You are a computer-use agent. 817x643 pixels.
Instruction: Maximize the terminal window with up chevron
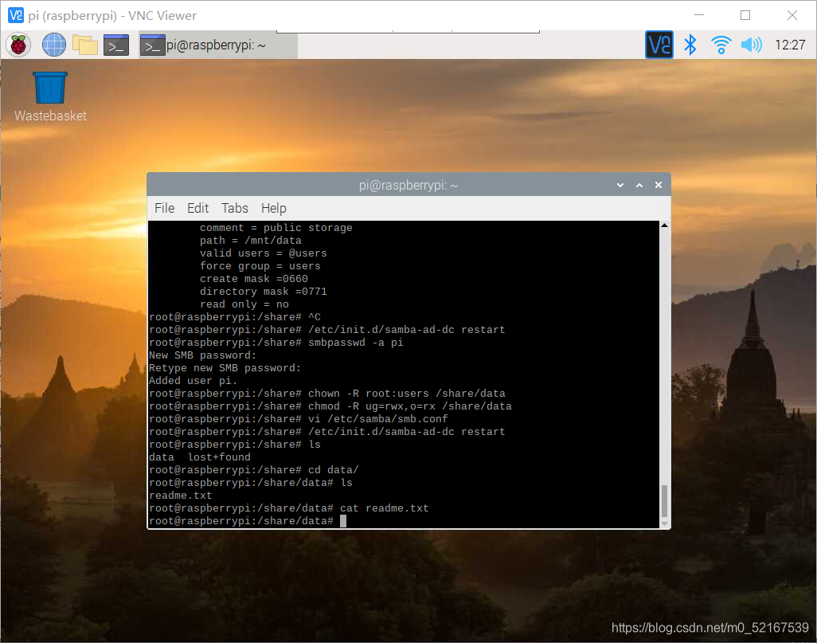point(639,185)
